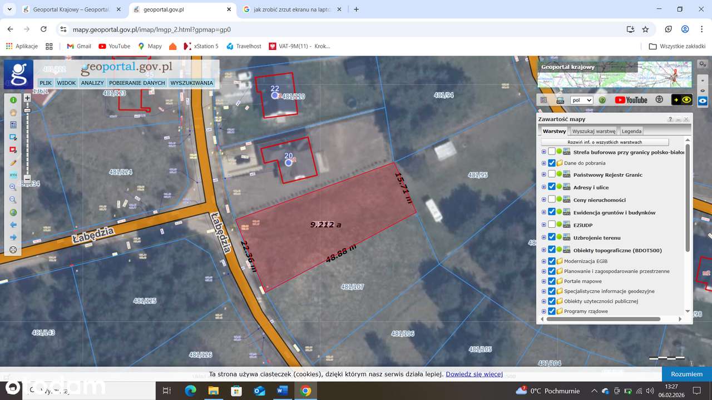Open the list icon left of WMS icon
This screenshot has width=712, height=400.
coord(544,101)
